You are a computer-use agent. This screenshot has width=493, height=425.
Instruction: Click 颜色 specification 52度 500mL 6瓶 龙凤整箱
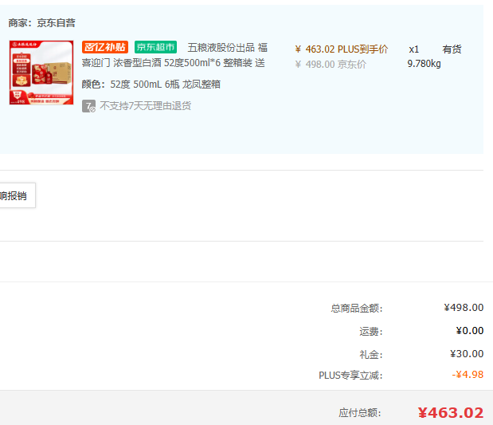pos(151,85)
